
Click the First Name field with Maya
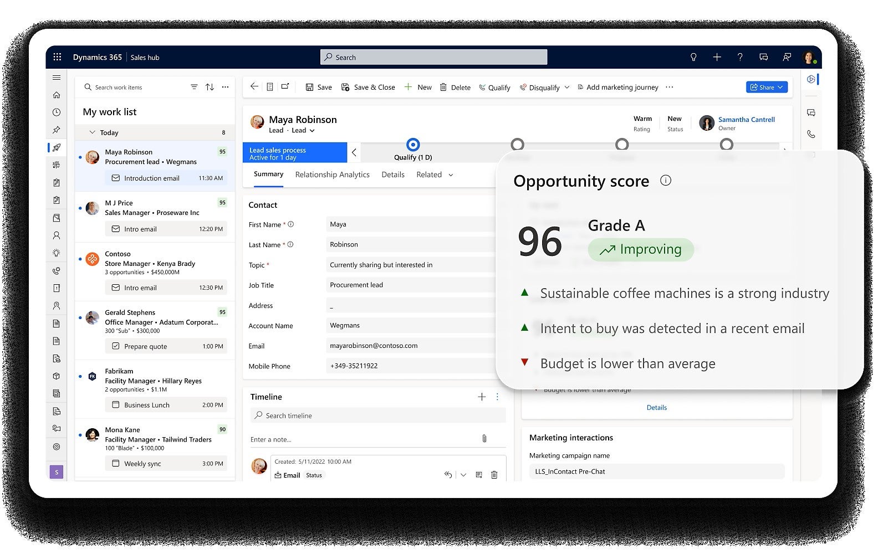(x=410, y=224)
